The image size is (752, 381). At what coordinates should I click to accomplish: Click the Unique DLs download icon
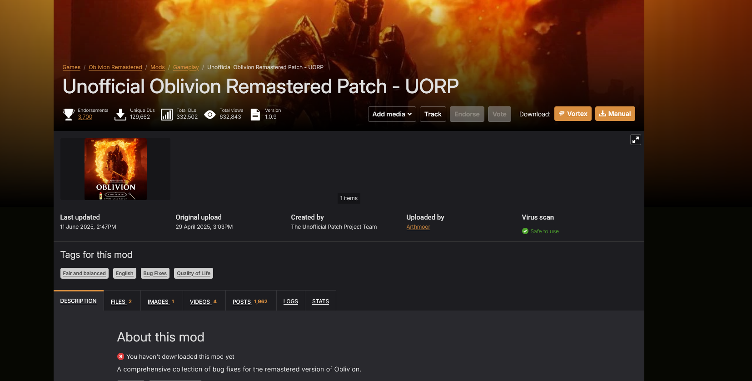pyautogui.click(x=120, y=114)
